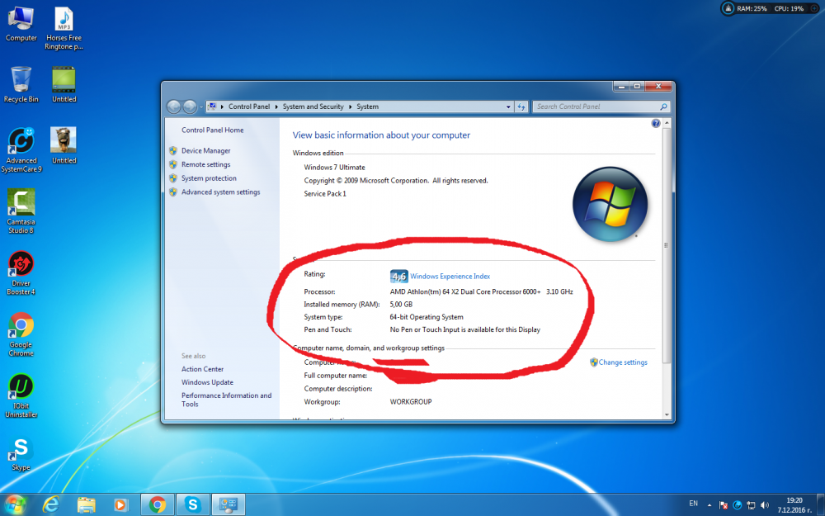Click scrollbar up arrow in System window

pos(667,123)
